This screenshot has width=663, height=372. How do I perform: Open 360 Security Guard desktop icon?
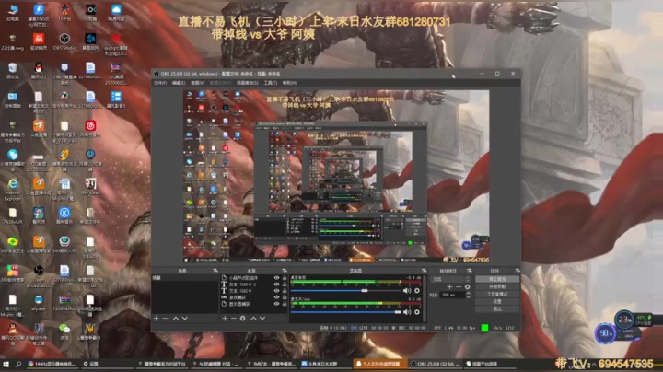click(13, 244)
